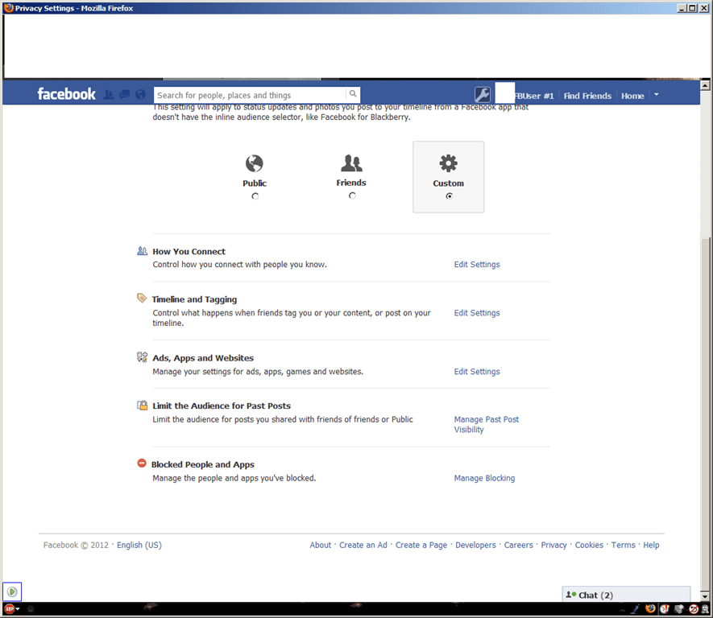The width and height of the screenshot is (713, 618).
Task: Open Manage Blocking
Action: point(484,478)
